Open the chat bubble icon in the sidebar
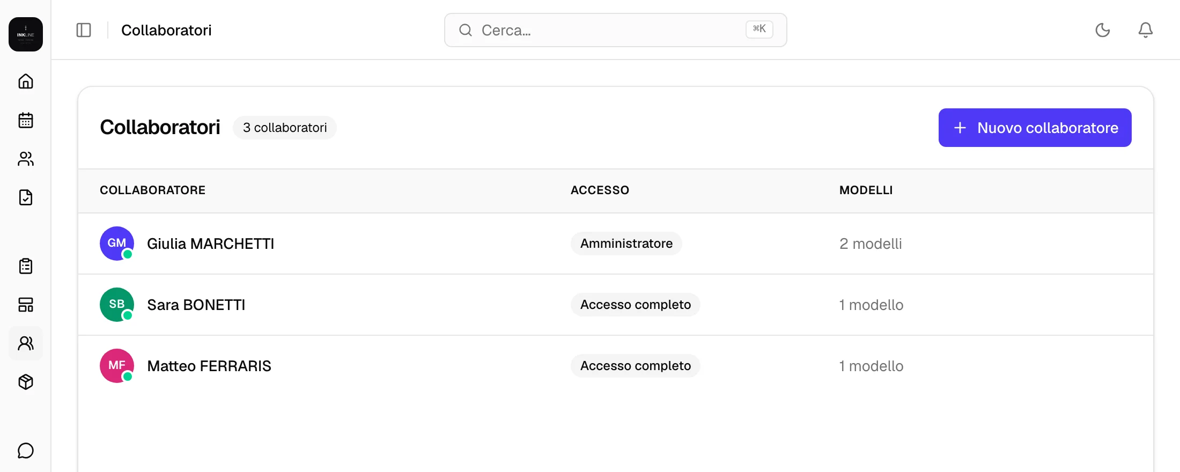Image resolution: width=1180 pixels, height=472 pixels. [26, 451]
